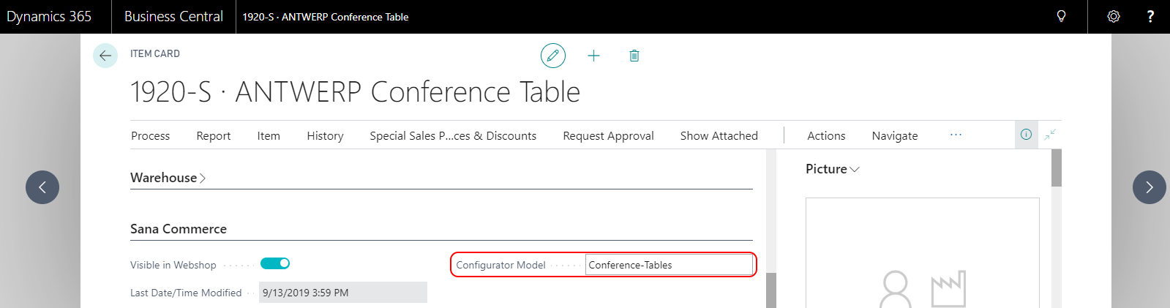Click the main card vertical scrollbar thumb
Image resolution: width=1170 pixels, height=308 pixels.
770,290
